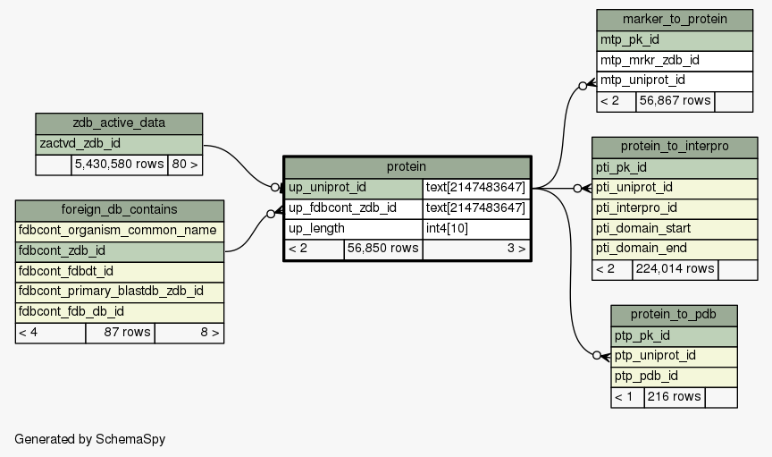772x457 pixels.
Task: Click the up_uniprot_id text type cell
Action: 476,189
